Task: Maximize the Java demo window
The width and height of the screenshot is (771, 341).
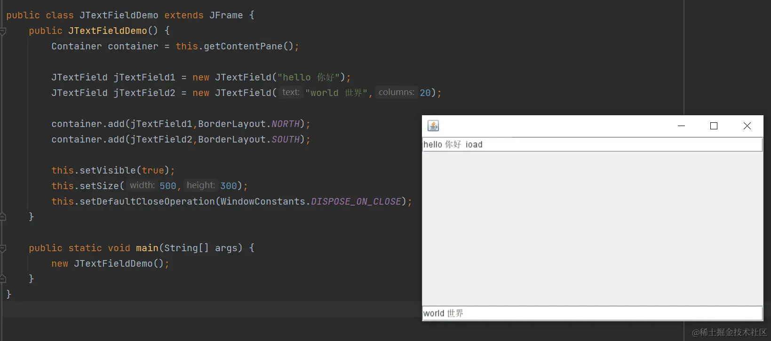Action: (714, 126)
